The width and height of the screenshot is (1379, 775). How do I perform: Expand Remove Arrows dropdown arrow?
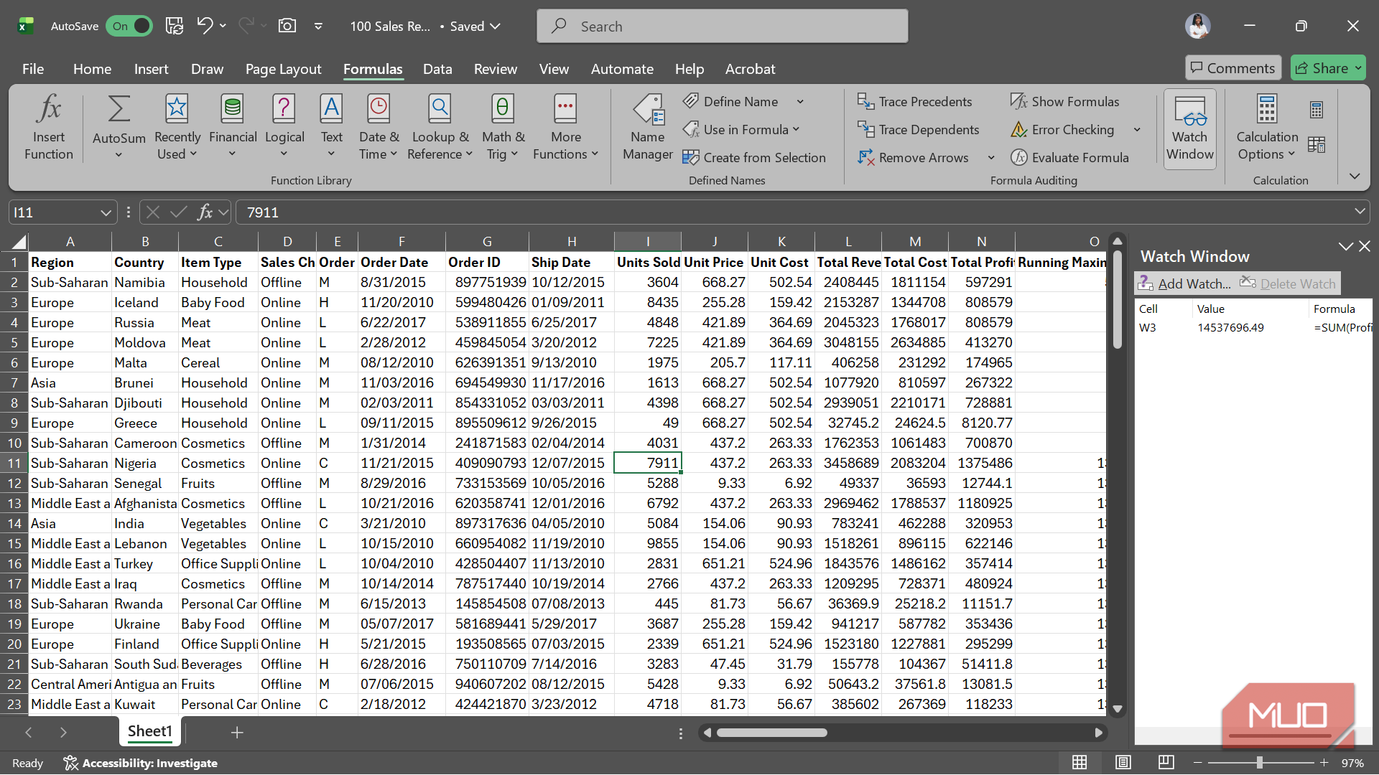coord(991,158)
